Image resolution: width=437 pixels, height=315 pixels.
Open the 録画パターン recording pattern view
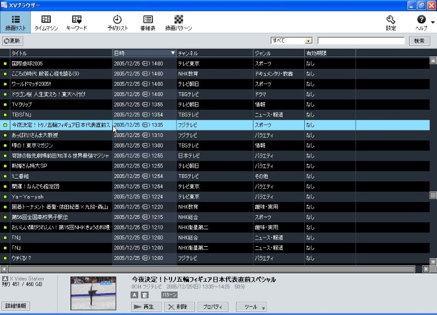179,22
